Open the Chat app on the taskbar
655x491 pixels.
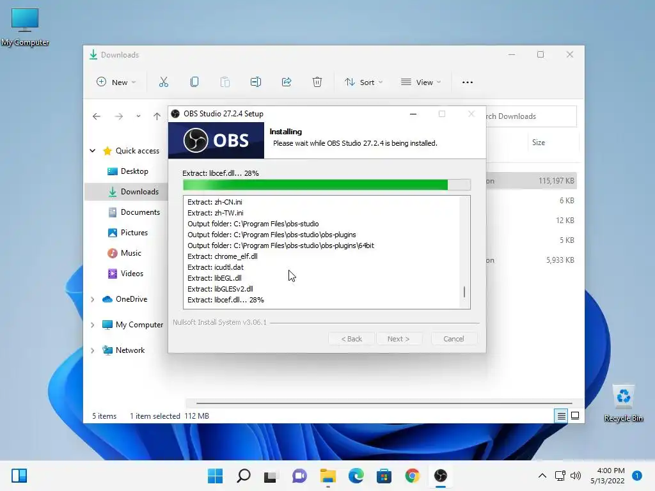click(x=299, y=476)
